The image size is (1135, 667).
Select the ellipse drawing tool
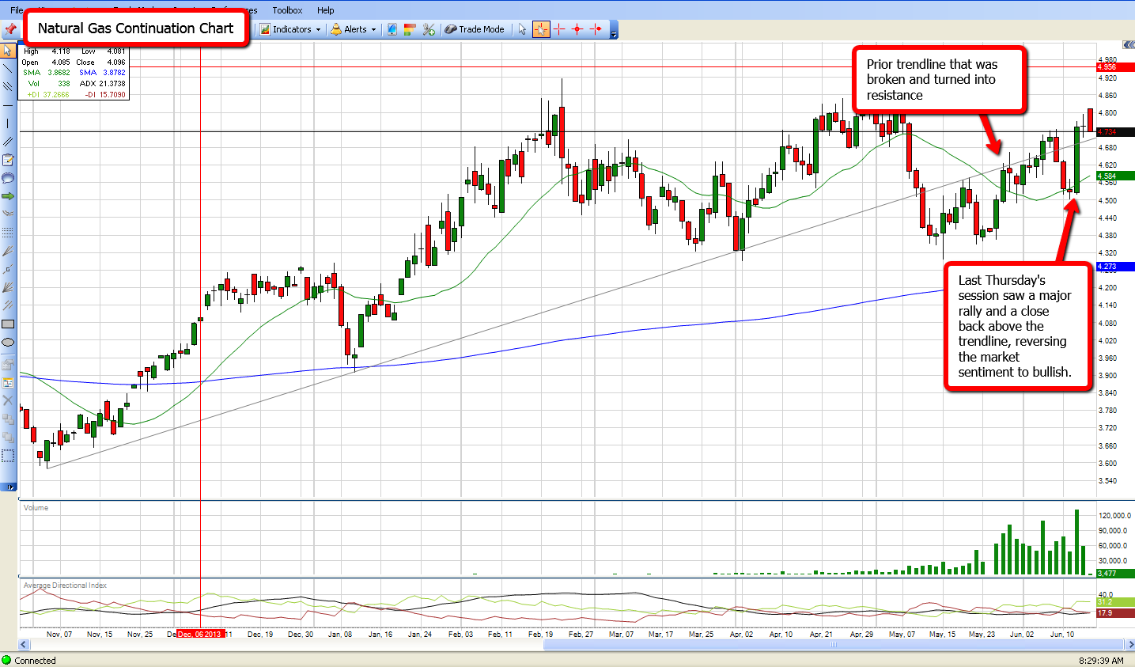click(x=8, y=343)
